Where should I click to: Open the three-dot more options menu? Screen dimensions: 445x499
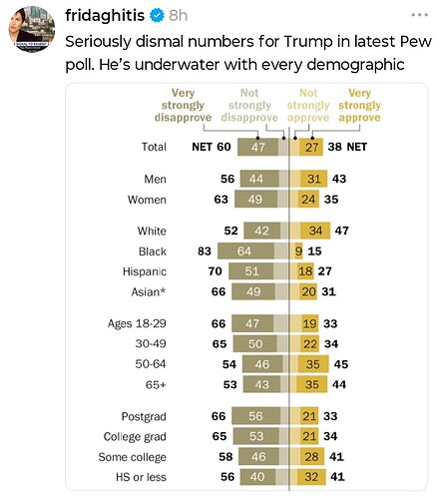point(419,15)
